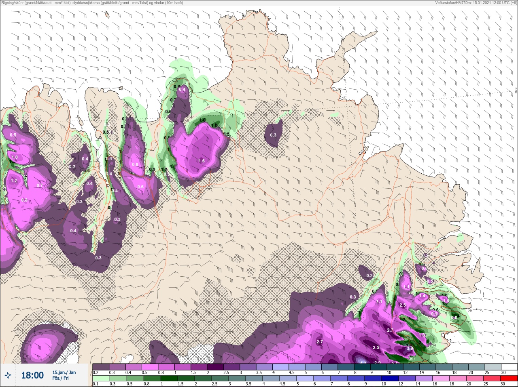Select snow scale swatch between 25 and 30
Screen dimensions: 518x387
[493, 367]
